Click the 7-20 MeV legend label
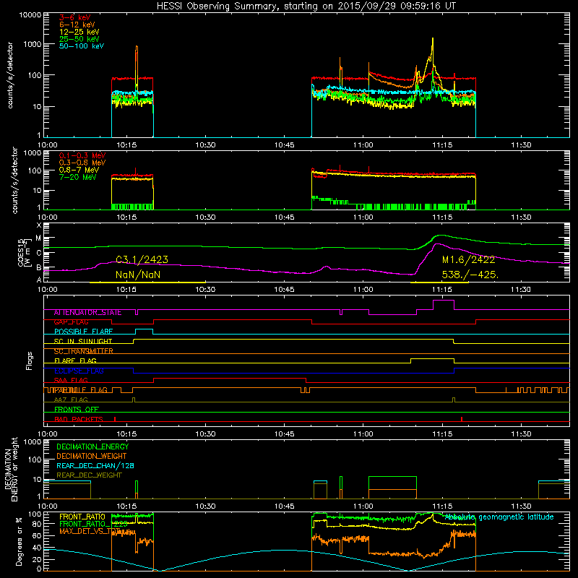This screenshot has height=578, width=578. tap(77, 177)
